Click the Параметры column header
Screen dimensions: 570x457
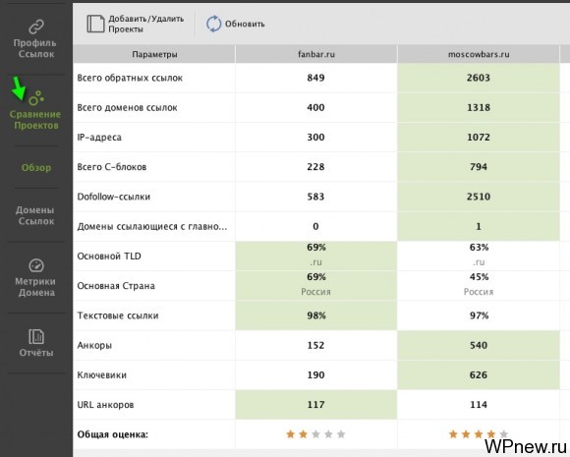tap(154, 54)
